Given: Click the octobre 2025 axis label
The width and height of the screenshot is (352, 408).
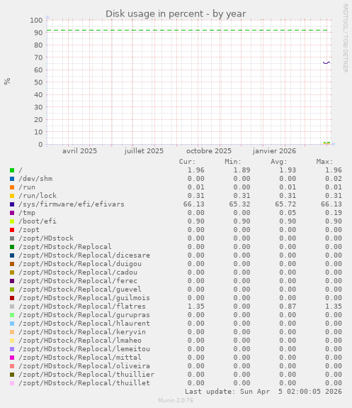Looking at the screenshot, I should click(209, 151).
